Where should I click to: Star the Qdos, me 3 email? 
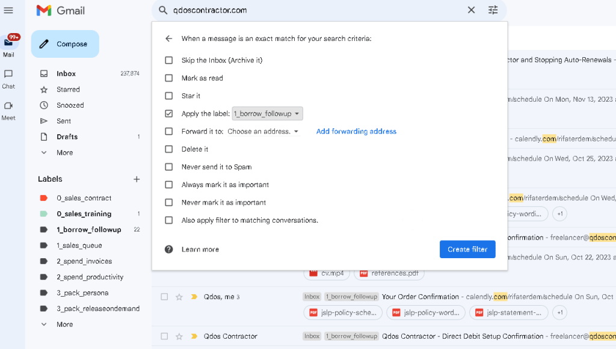click(x=179, y=297)
